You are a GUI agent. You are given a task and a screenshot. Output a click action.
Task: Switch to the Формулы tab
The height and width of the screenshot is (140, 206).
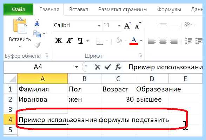(x=169, y=9)
